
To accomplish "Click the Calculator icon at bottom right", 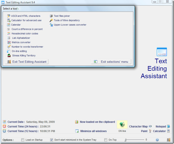I will point(169,131).
